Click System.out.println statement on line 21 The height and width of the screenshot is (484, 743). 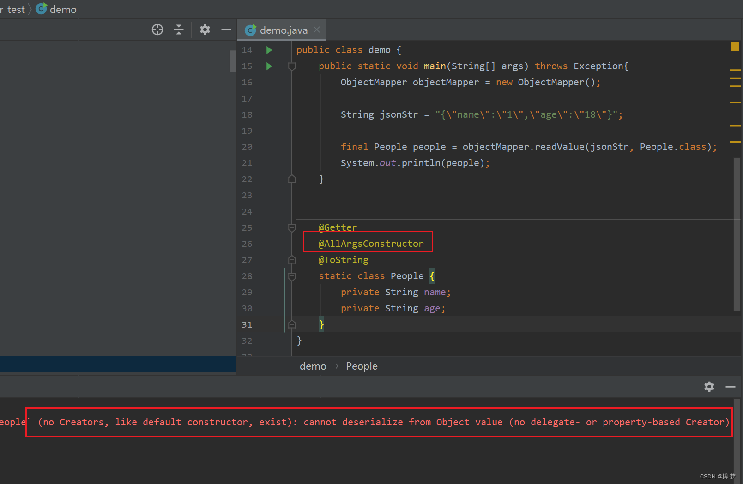(x=415, y=163)
